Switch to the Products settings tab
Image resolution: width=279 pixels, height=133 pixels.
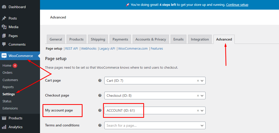(76, 39)
